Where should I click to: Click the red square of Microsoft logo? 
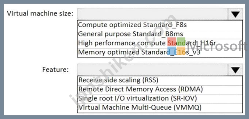pyautogui.click(x=172, y=42)
